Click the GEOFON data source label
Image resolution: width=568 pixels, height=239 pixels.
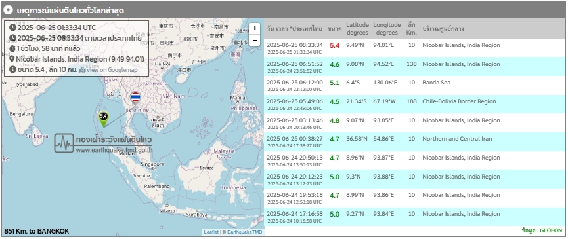542,230
